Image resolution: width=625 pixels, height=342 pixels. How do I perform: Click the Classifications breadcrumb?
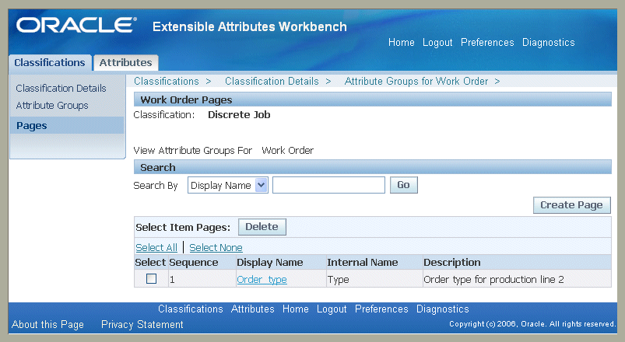click(x=167, y=81)
